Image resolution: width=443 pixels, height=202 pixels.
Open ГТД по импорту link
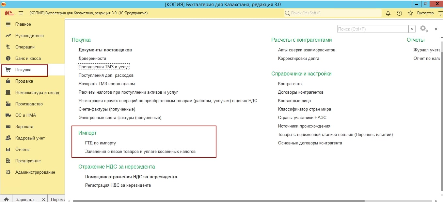click(101, 143)
